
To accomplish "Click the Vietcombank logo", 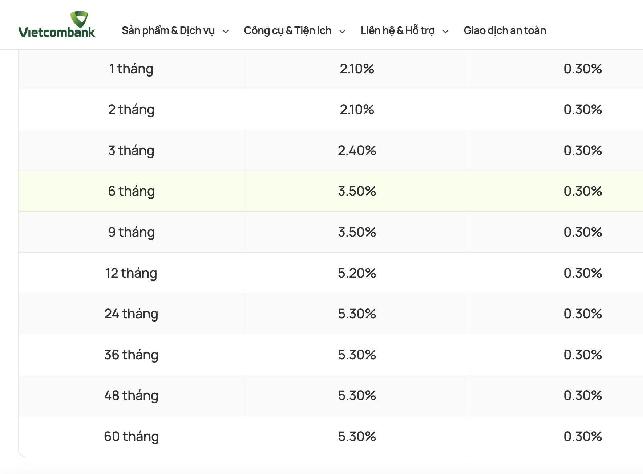I will [57, 25].
